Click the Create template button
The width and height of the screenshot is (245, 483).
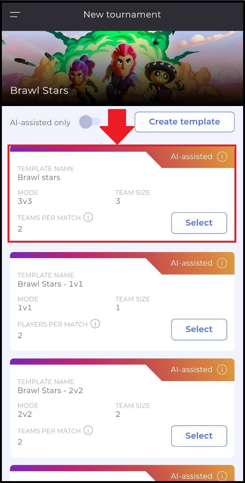tap(184, 122)
